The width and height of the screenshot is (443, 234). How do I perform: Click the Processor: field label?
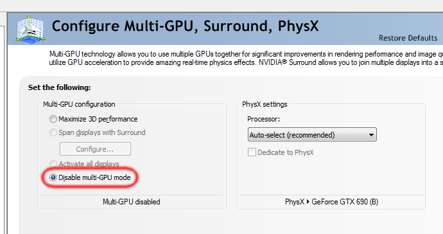(x=264, y=119)
